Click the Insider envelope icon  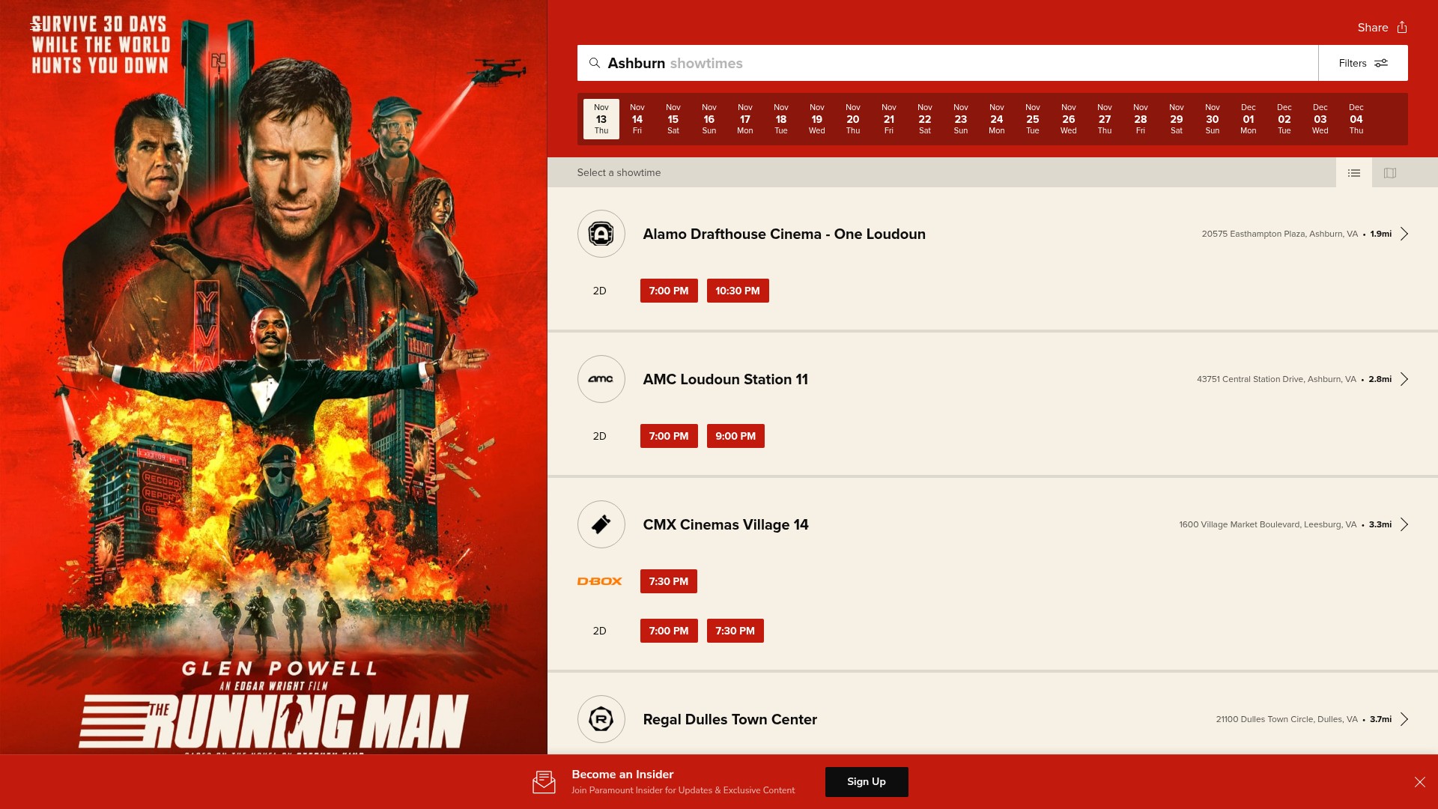tap(544, 782)
